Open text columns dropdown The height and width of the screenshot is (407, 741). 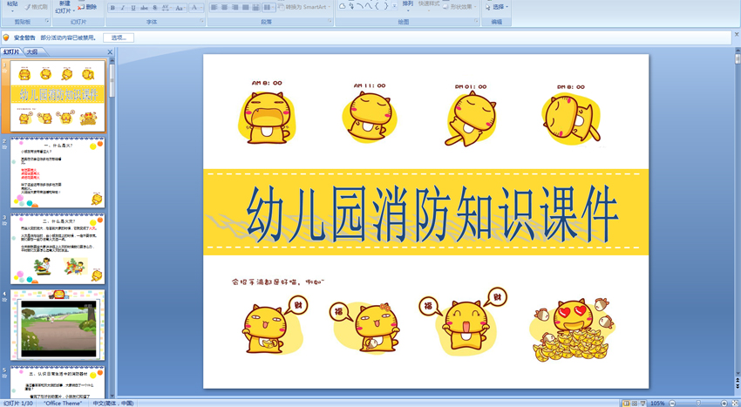click(269, 8)
